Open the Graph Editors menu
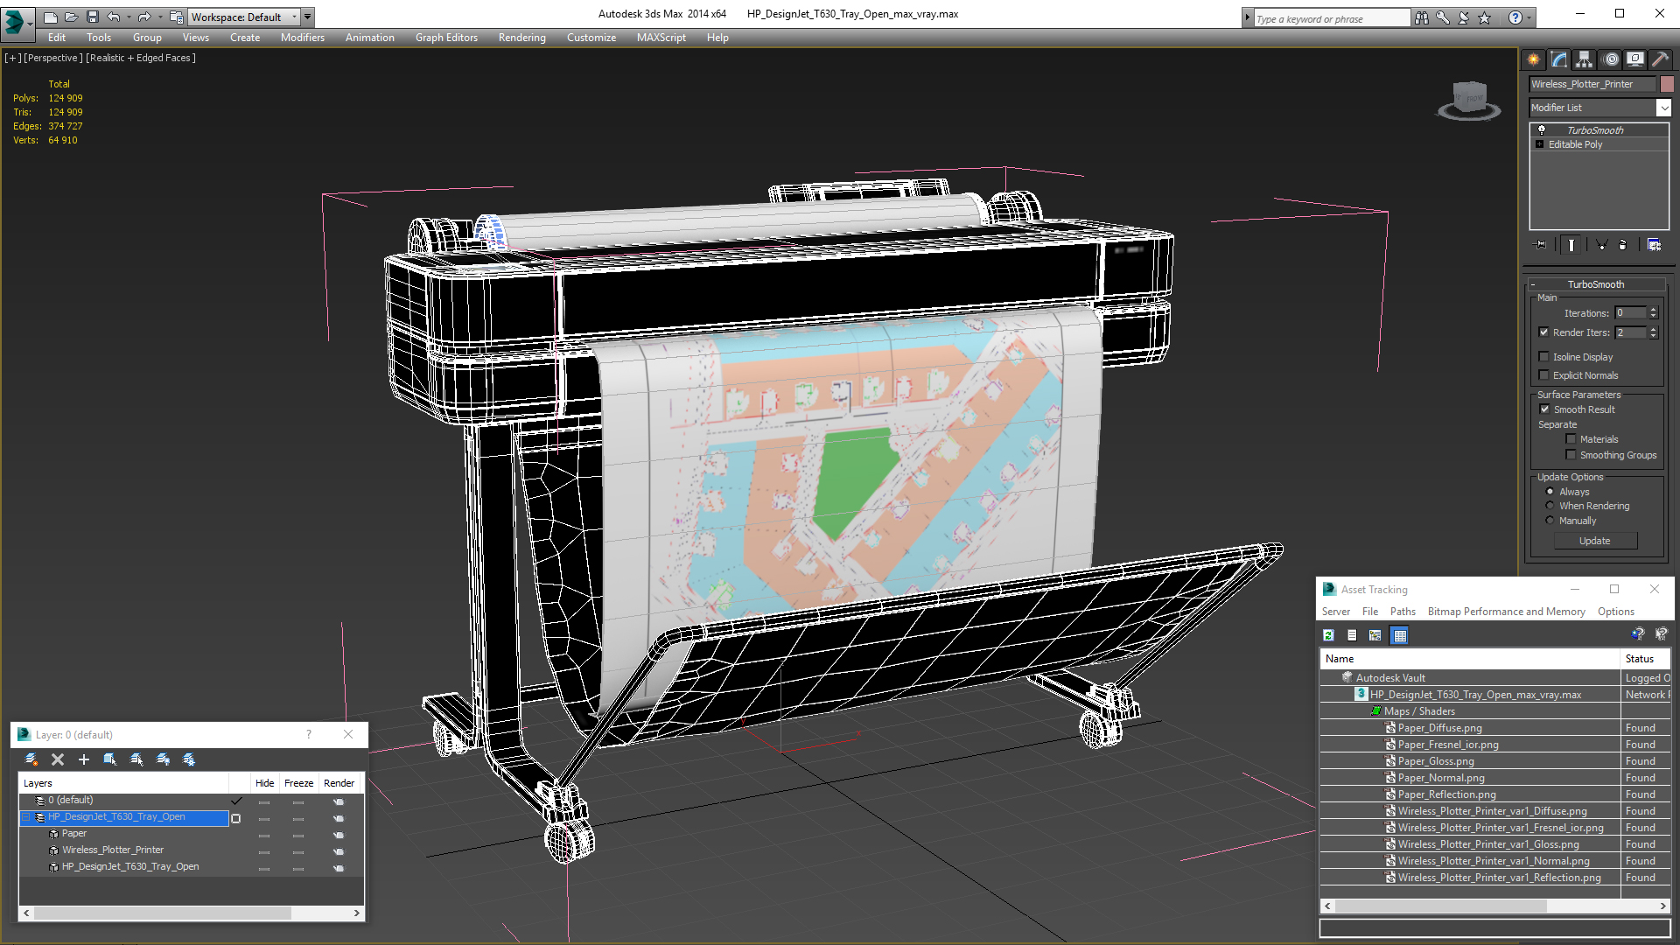The image size is (1680, 945). (x=446, y=38)
